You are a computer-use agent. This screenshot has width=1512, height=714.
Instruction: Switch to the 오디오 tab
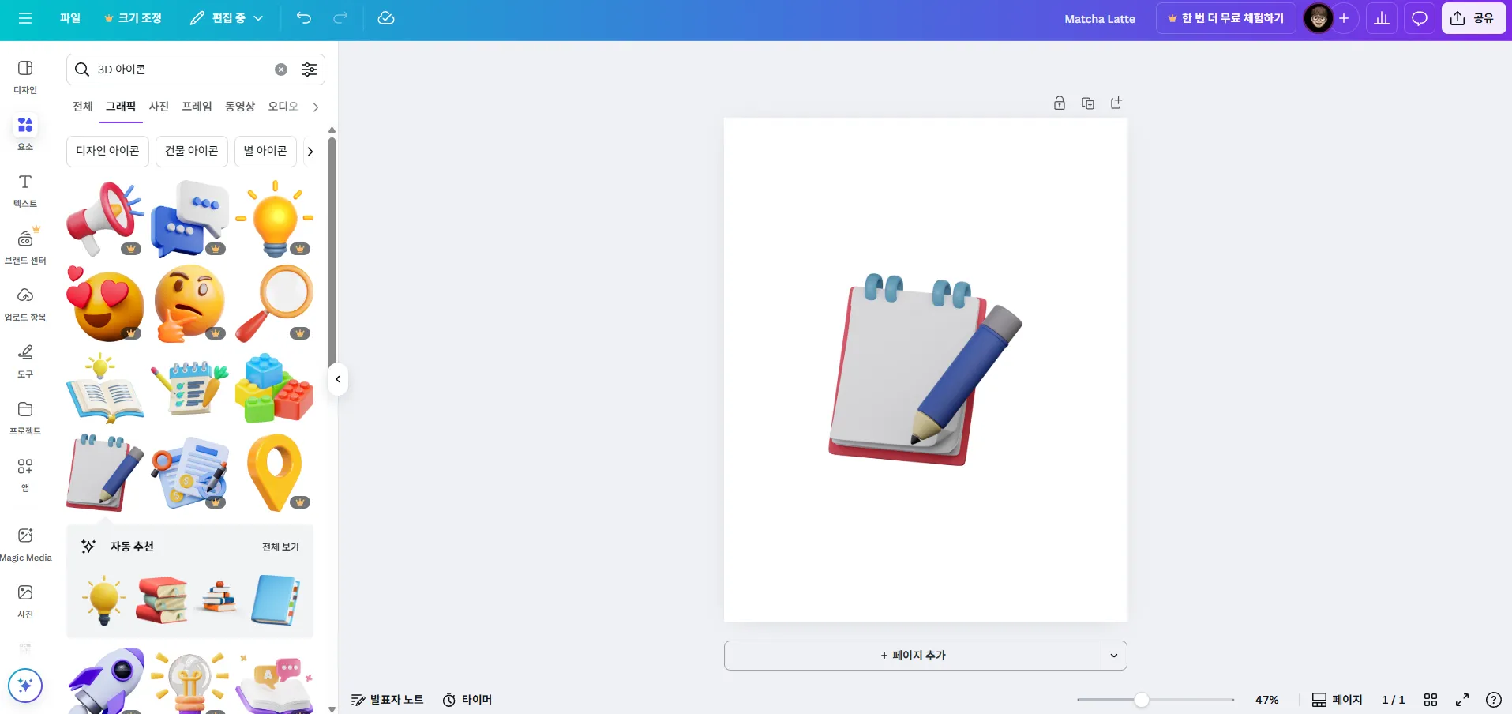pyautogui.click(x=283, y=107)
